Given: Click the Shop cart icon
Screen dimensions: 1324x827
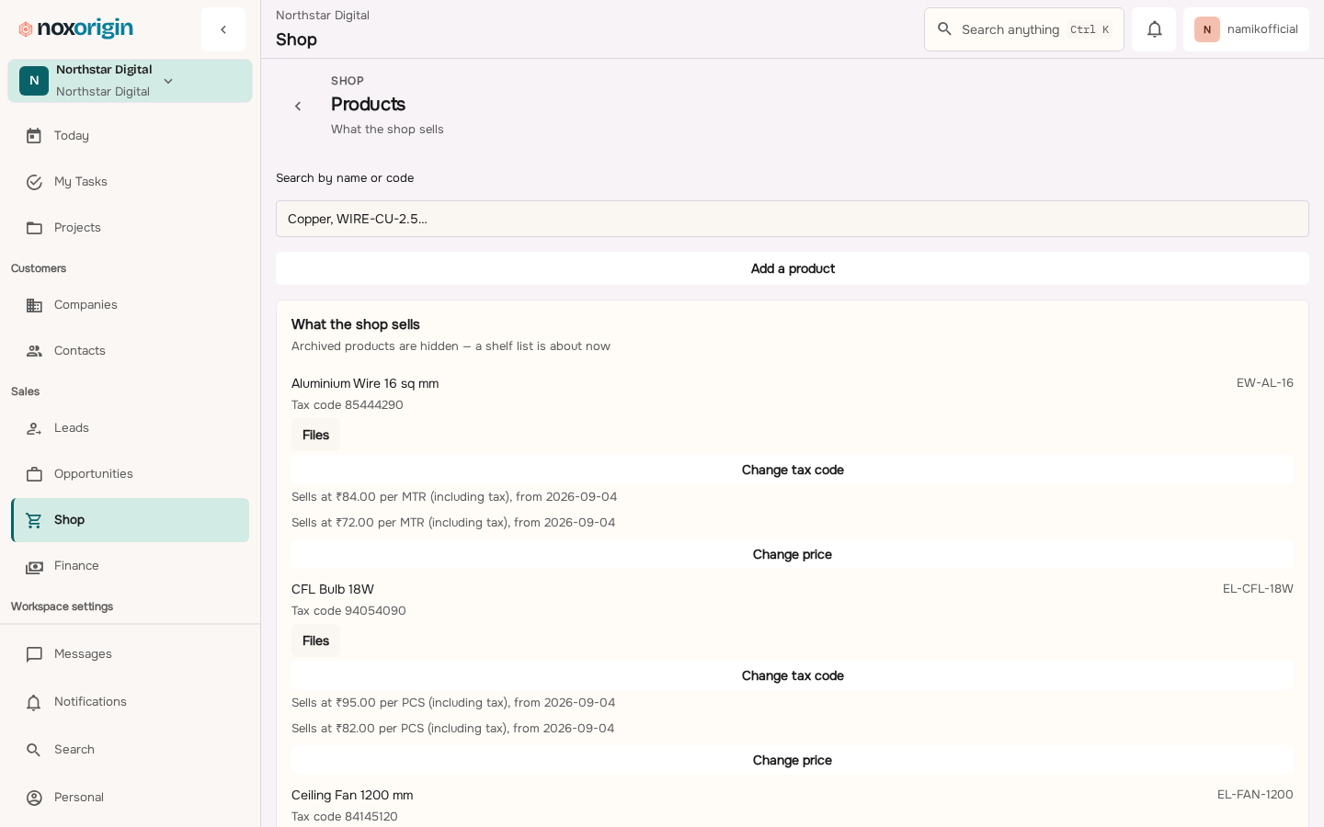Looking at the screenshot, I should click(x=34, y=520).
